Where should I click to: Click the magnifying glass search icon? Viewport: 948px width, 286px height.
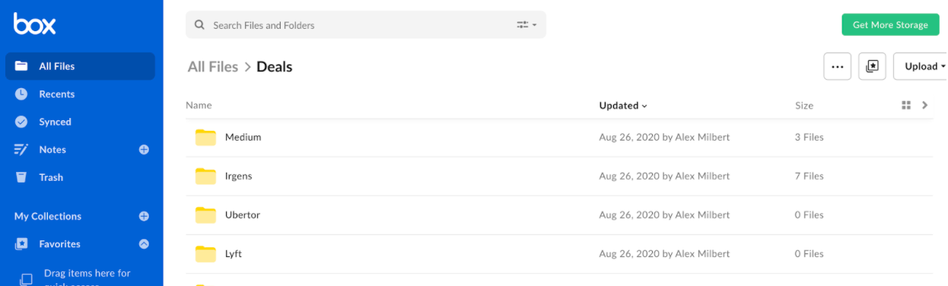click(199, 25)
